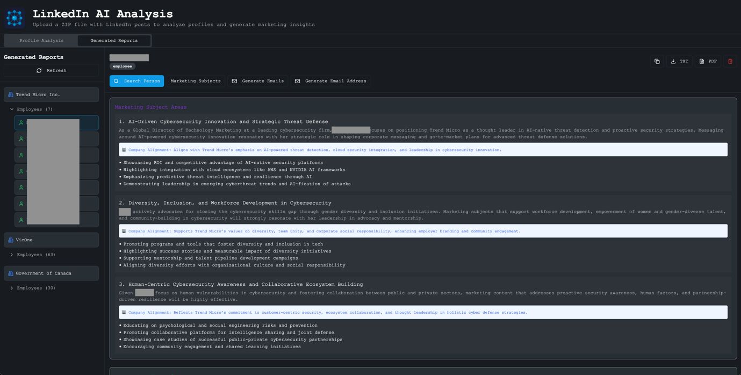The width and height of the screenshot is (741, 375).
Task: Expand Government of Canada Employees (30)
Action: coord(12,288)
